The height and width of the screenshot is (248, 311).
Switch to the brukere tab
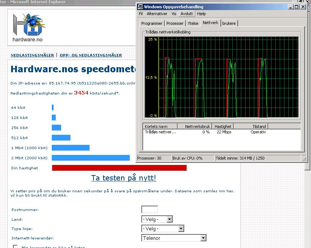tap(229, 23)
